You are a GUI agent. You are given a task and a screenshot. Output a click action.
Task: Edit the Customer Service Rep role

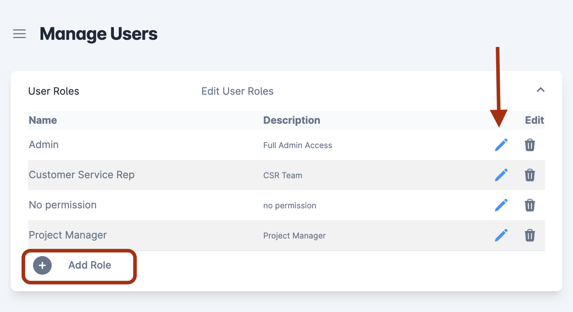point(501,175)
